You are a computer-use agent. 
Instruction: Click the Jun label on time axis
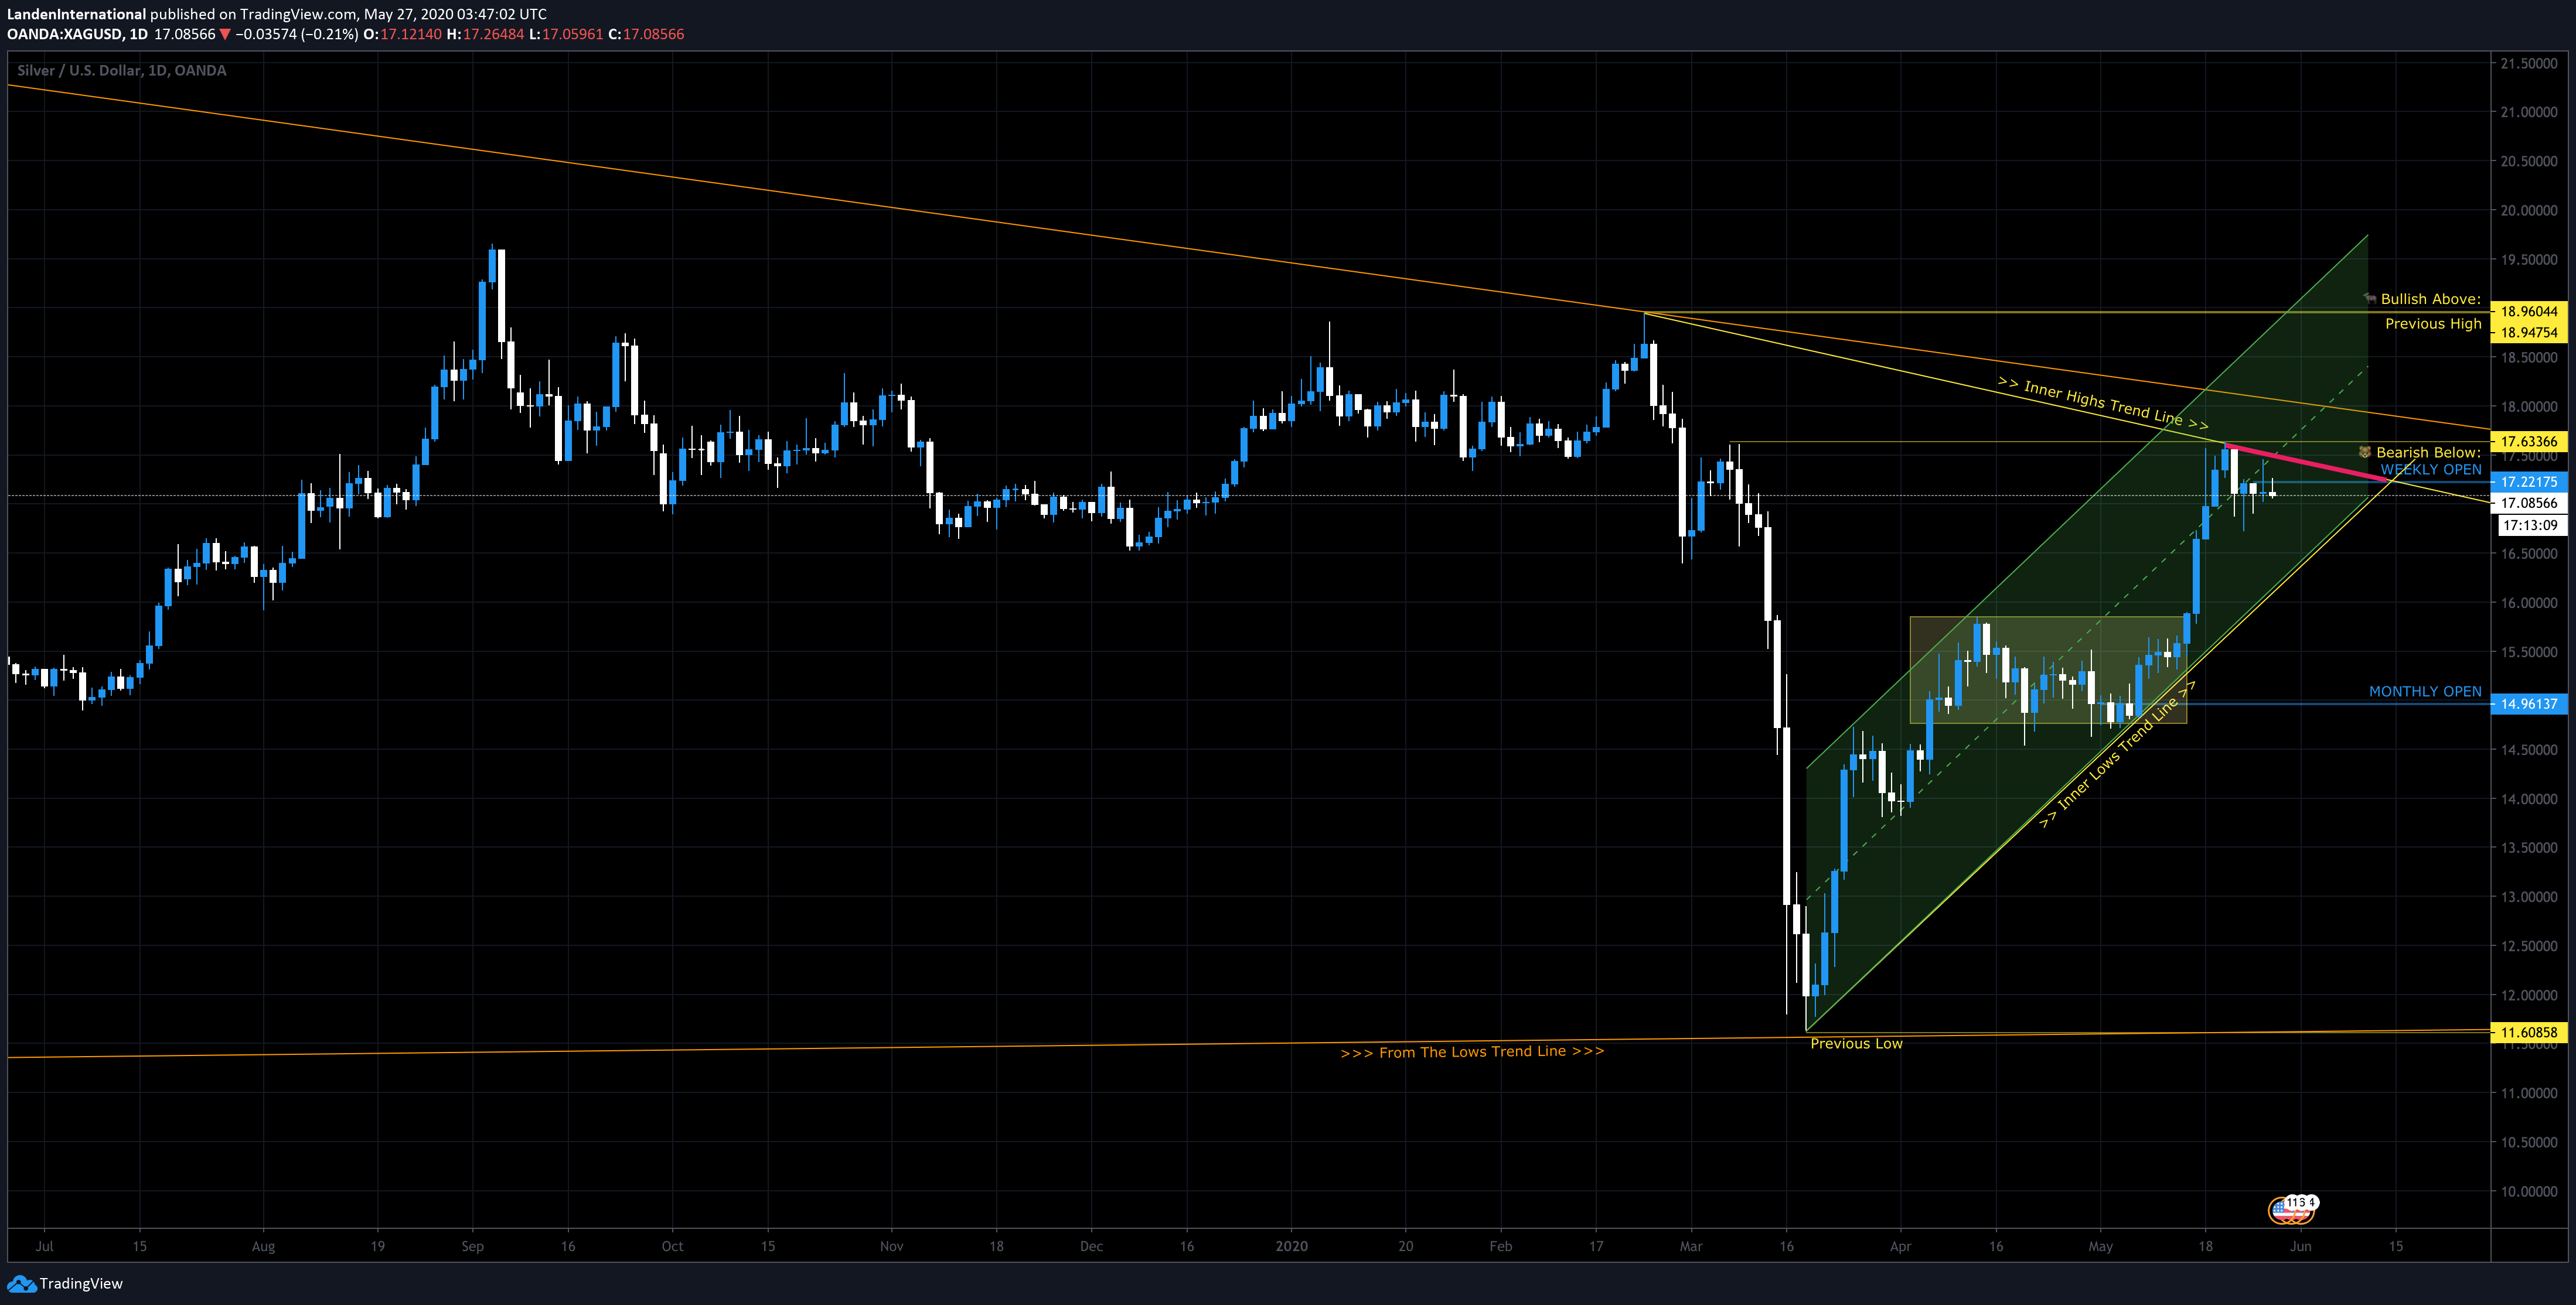pyautogui.click(x=2300, y=1246)
